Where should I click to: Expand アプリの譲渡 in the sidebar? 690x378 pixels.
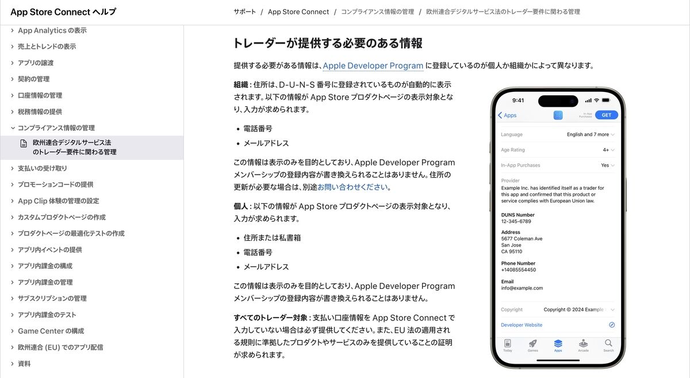[x=36, y=63]
